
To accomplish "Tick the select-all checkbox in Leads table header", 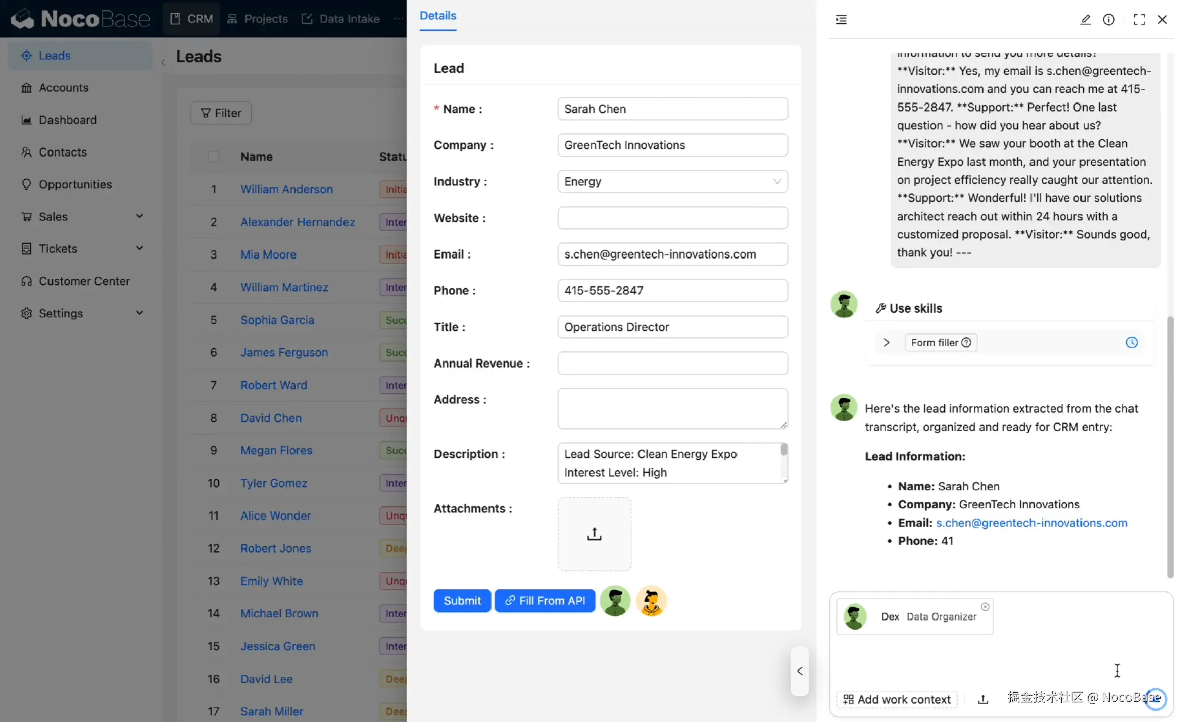I will click(x=213, y=157).
